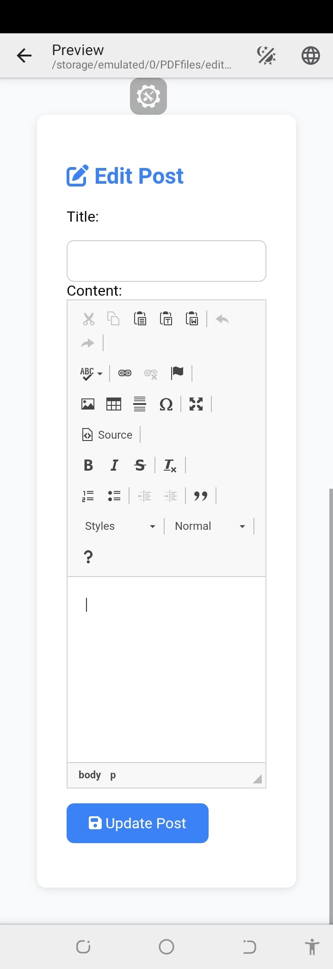The width and height of the screenshot is (333, 969).
Task: Toggle Block Quote formatting
Action: [x=200, y=496]
